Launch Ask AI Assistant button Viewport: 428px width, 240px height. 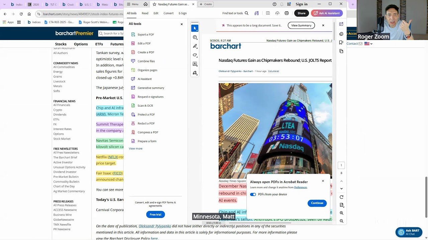[327, 13]
